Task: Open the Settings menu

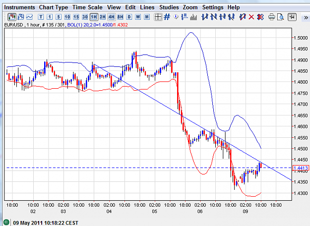Action: click(x=213, y=7)
